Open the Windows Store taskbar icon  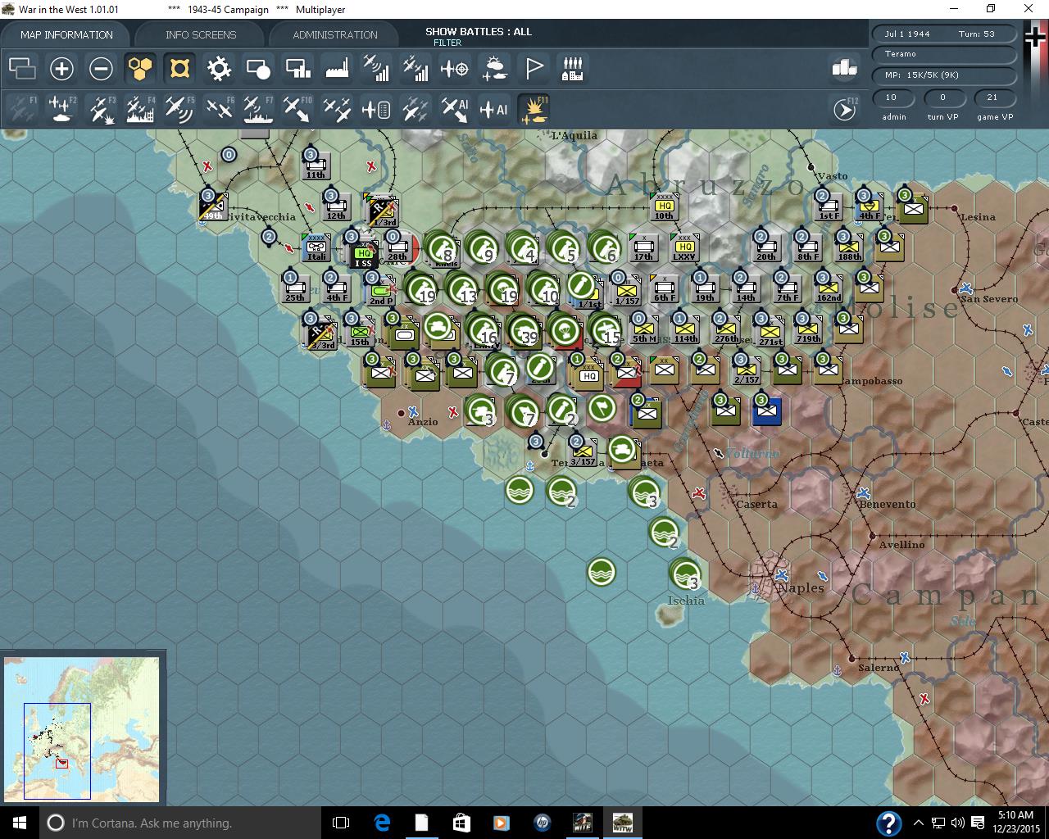(461, 823)
